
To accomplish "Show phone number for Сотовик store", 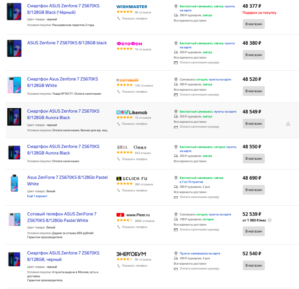I will [134, 91].
